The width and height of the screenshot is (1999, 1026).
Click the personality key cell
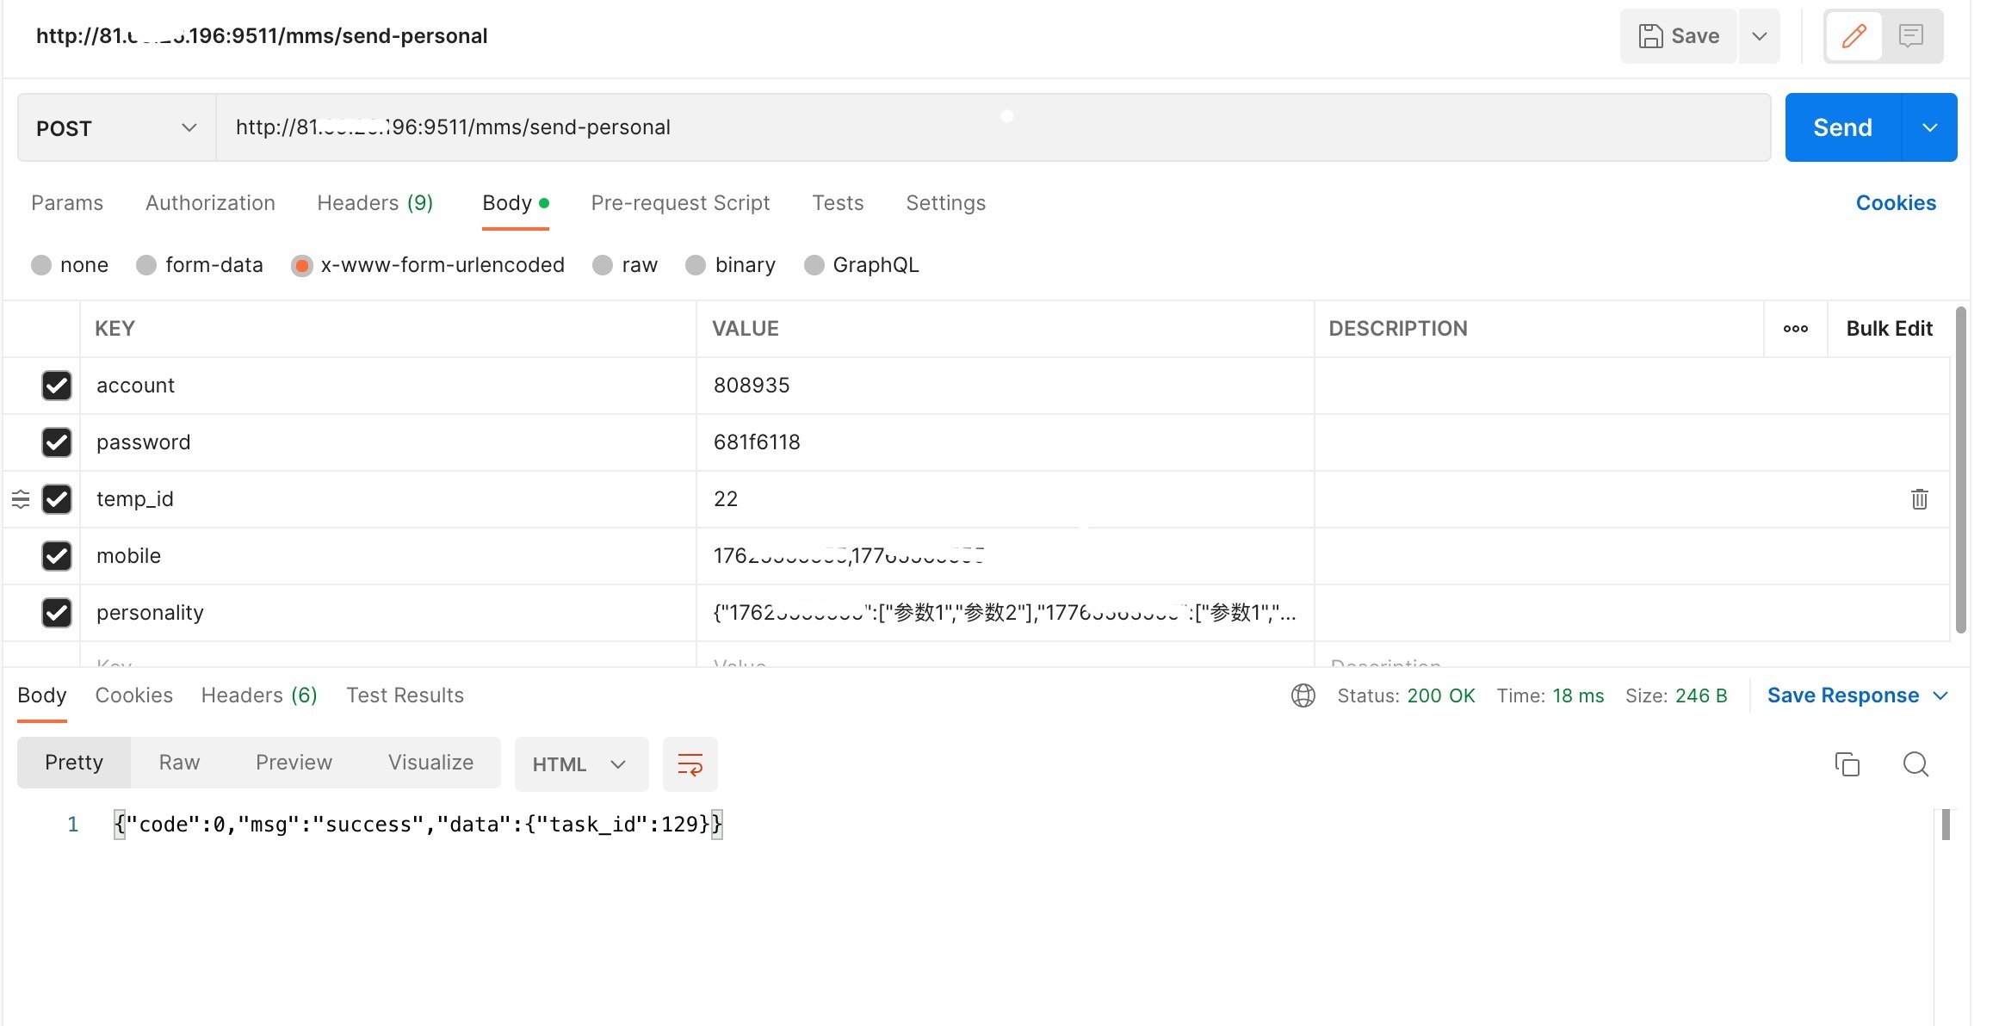click(x=387, y=613)
